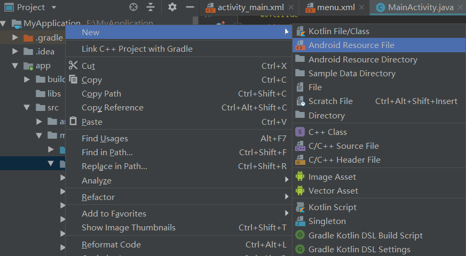This screenshot has height=256, width=466.
Task: Close the activity_main.xml tab
Action: (291, 7)
